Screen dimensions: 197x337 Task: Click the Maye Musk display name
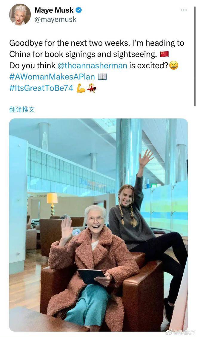tap(54, 10)
